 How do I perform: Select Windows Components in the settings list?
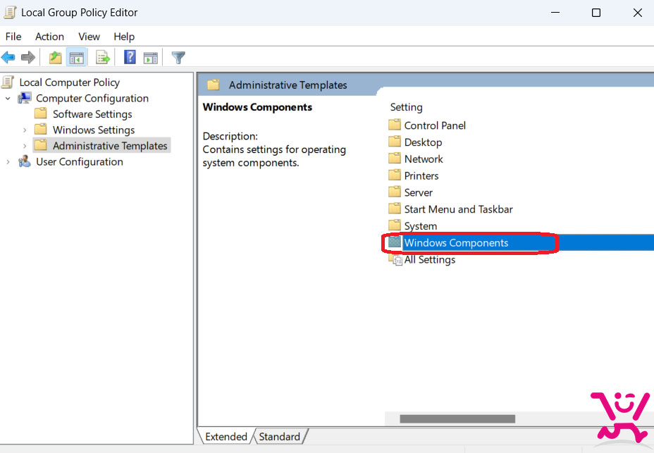coord(456,242)
